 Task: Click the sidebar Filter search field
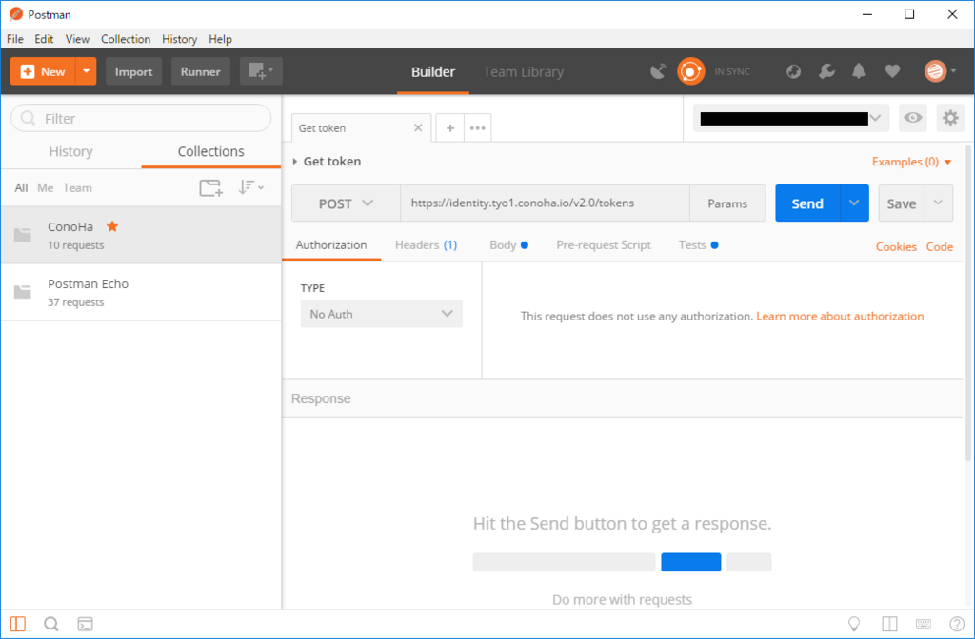(x=141, y=118)
